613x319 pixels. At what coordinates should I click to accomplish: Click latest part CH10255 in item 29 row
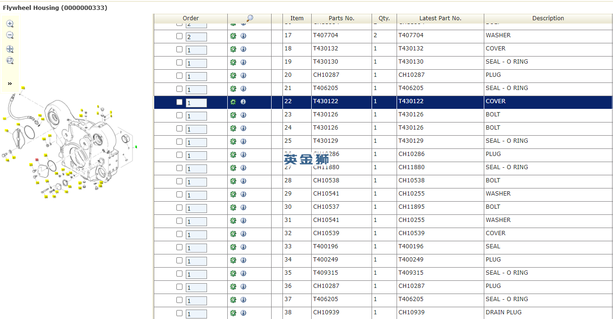point(411,194)
